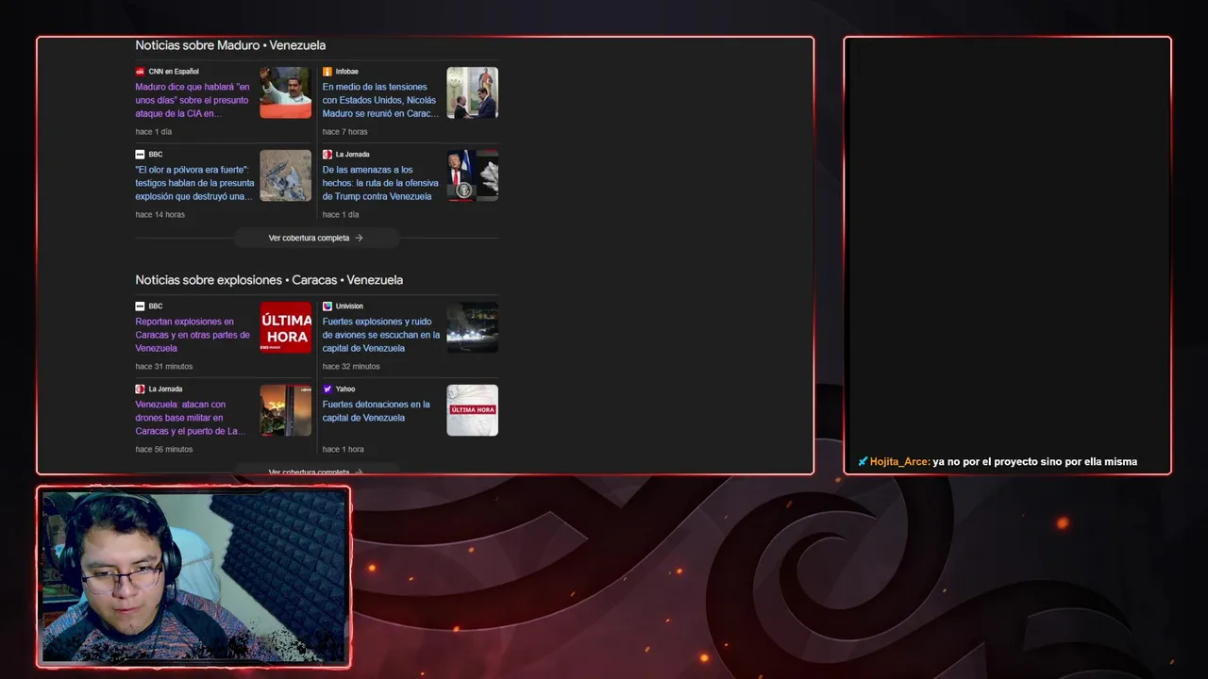This screenshot has width=1208, height=679.
Task: Click the 'hace 56 minutos' timestamp
Action: [164, 450]
